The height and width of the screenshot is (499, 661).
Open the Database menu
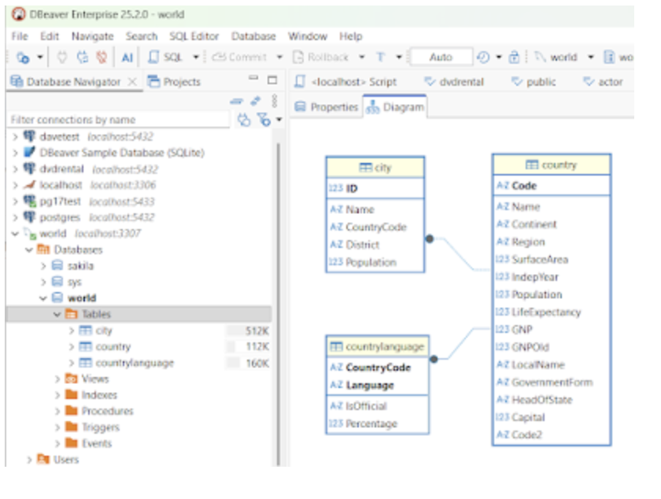coord(253,36)
